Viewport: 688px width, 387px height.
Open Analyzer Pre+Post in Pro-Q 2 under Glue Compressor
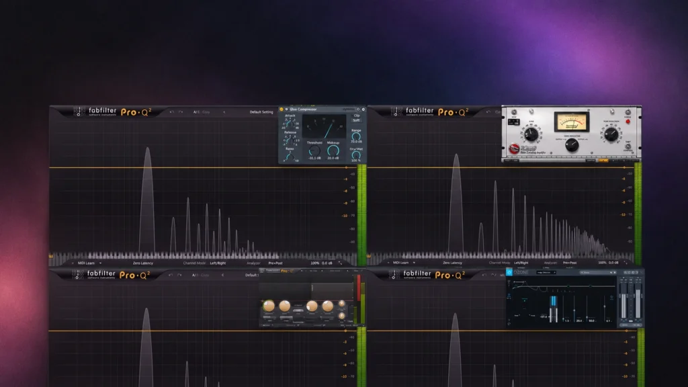click(275, 263)
